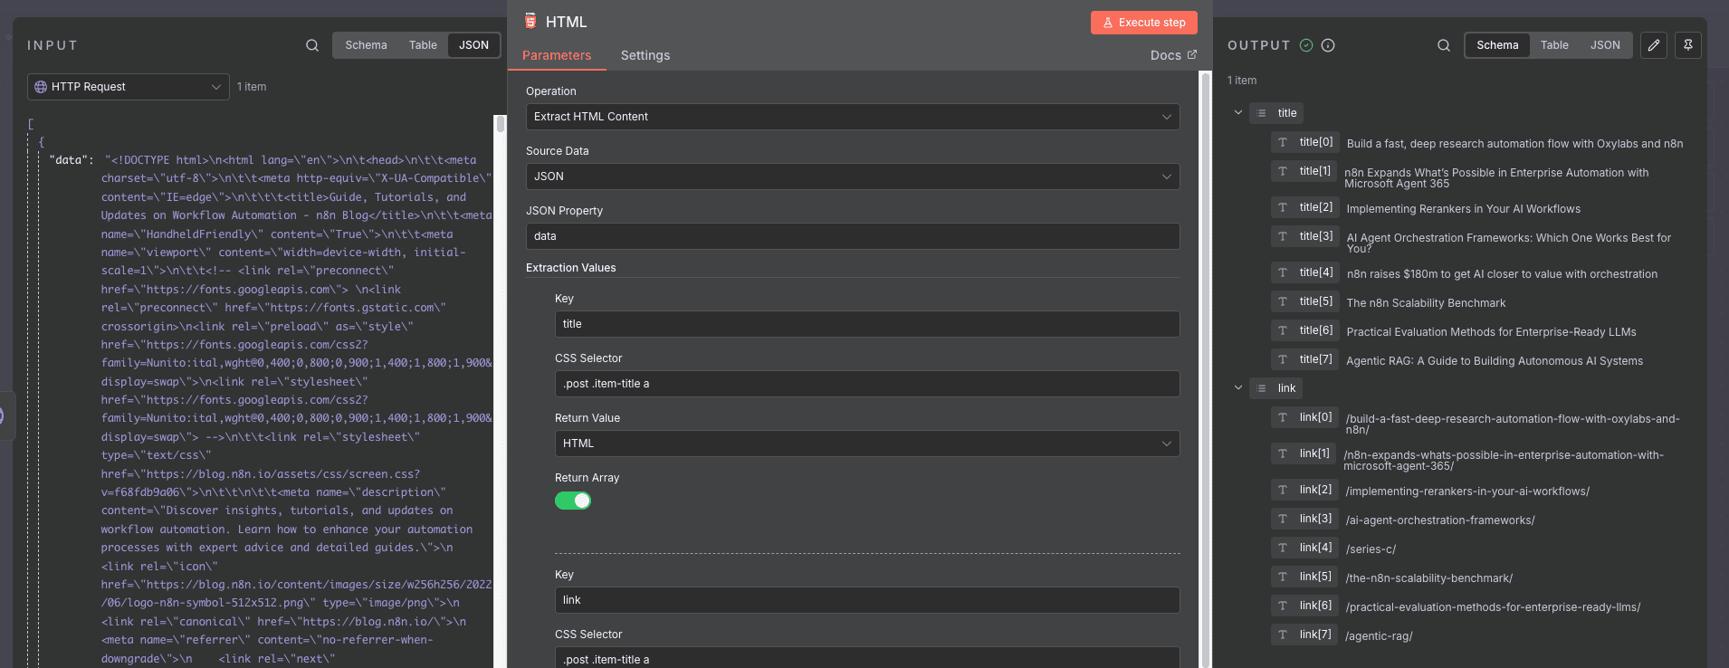Image resolution: width=1729 pixels, height=668 pixels.
Task: Search the output panel data
Action: (x=1444, y=45)
